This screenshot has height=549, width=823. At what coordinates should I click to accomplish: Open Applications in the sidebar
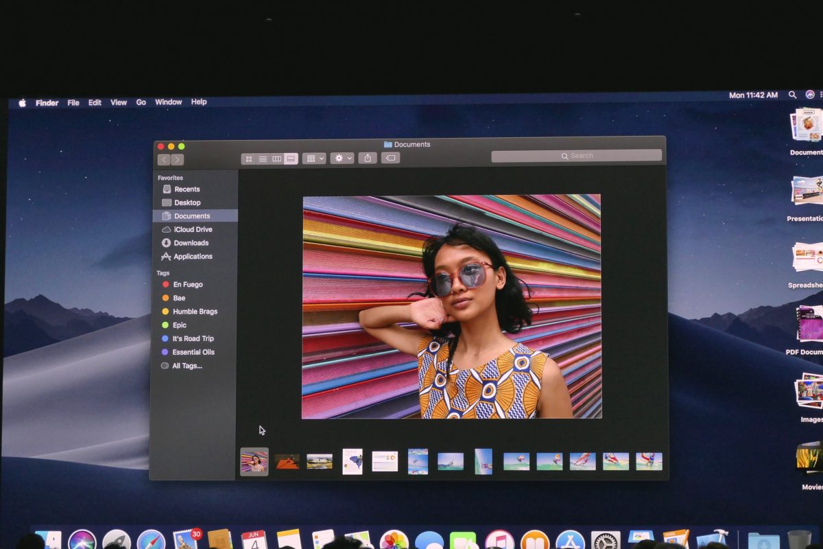pyautogui.click(x=195, y=257)
